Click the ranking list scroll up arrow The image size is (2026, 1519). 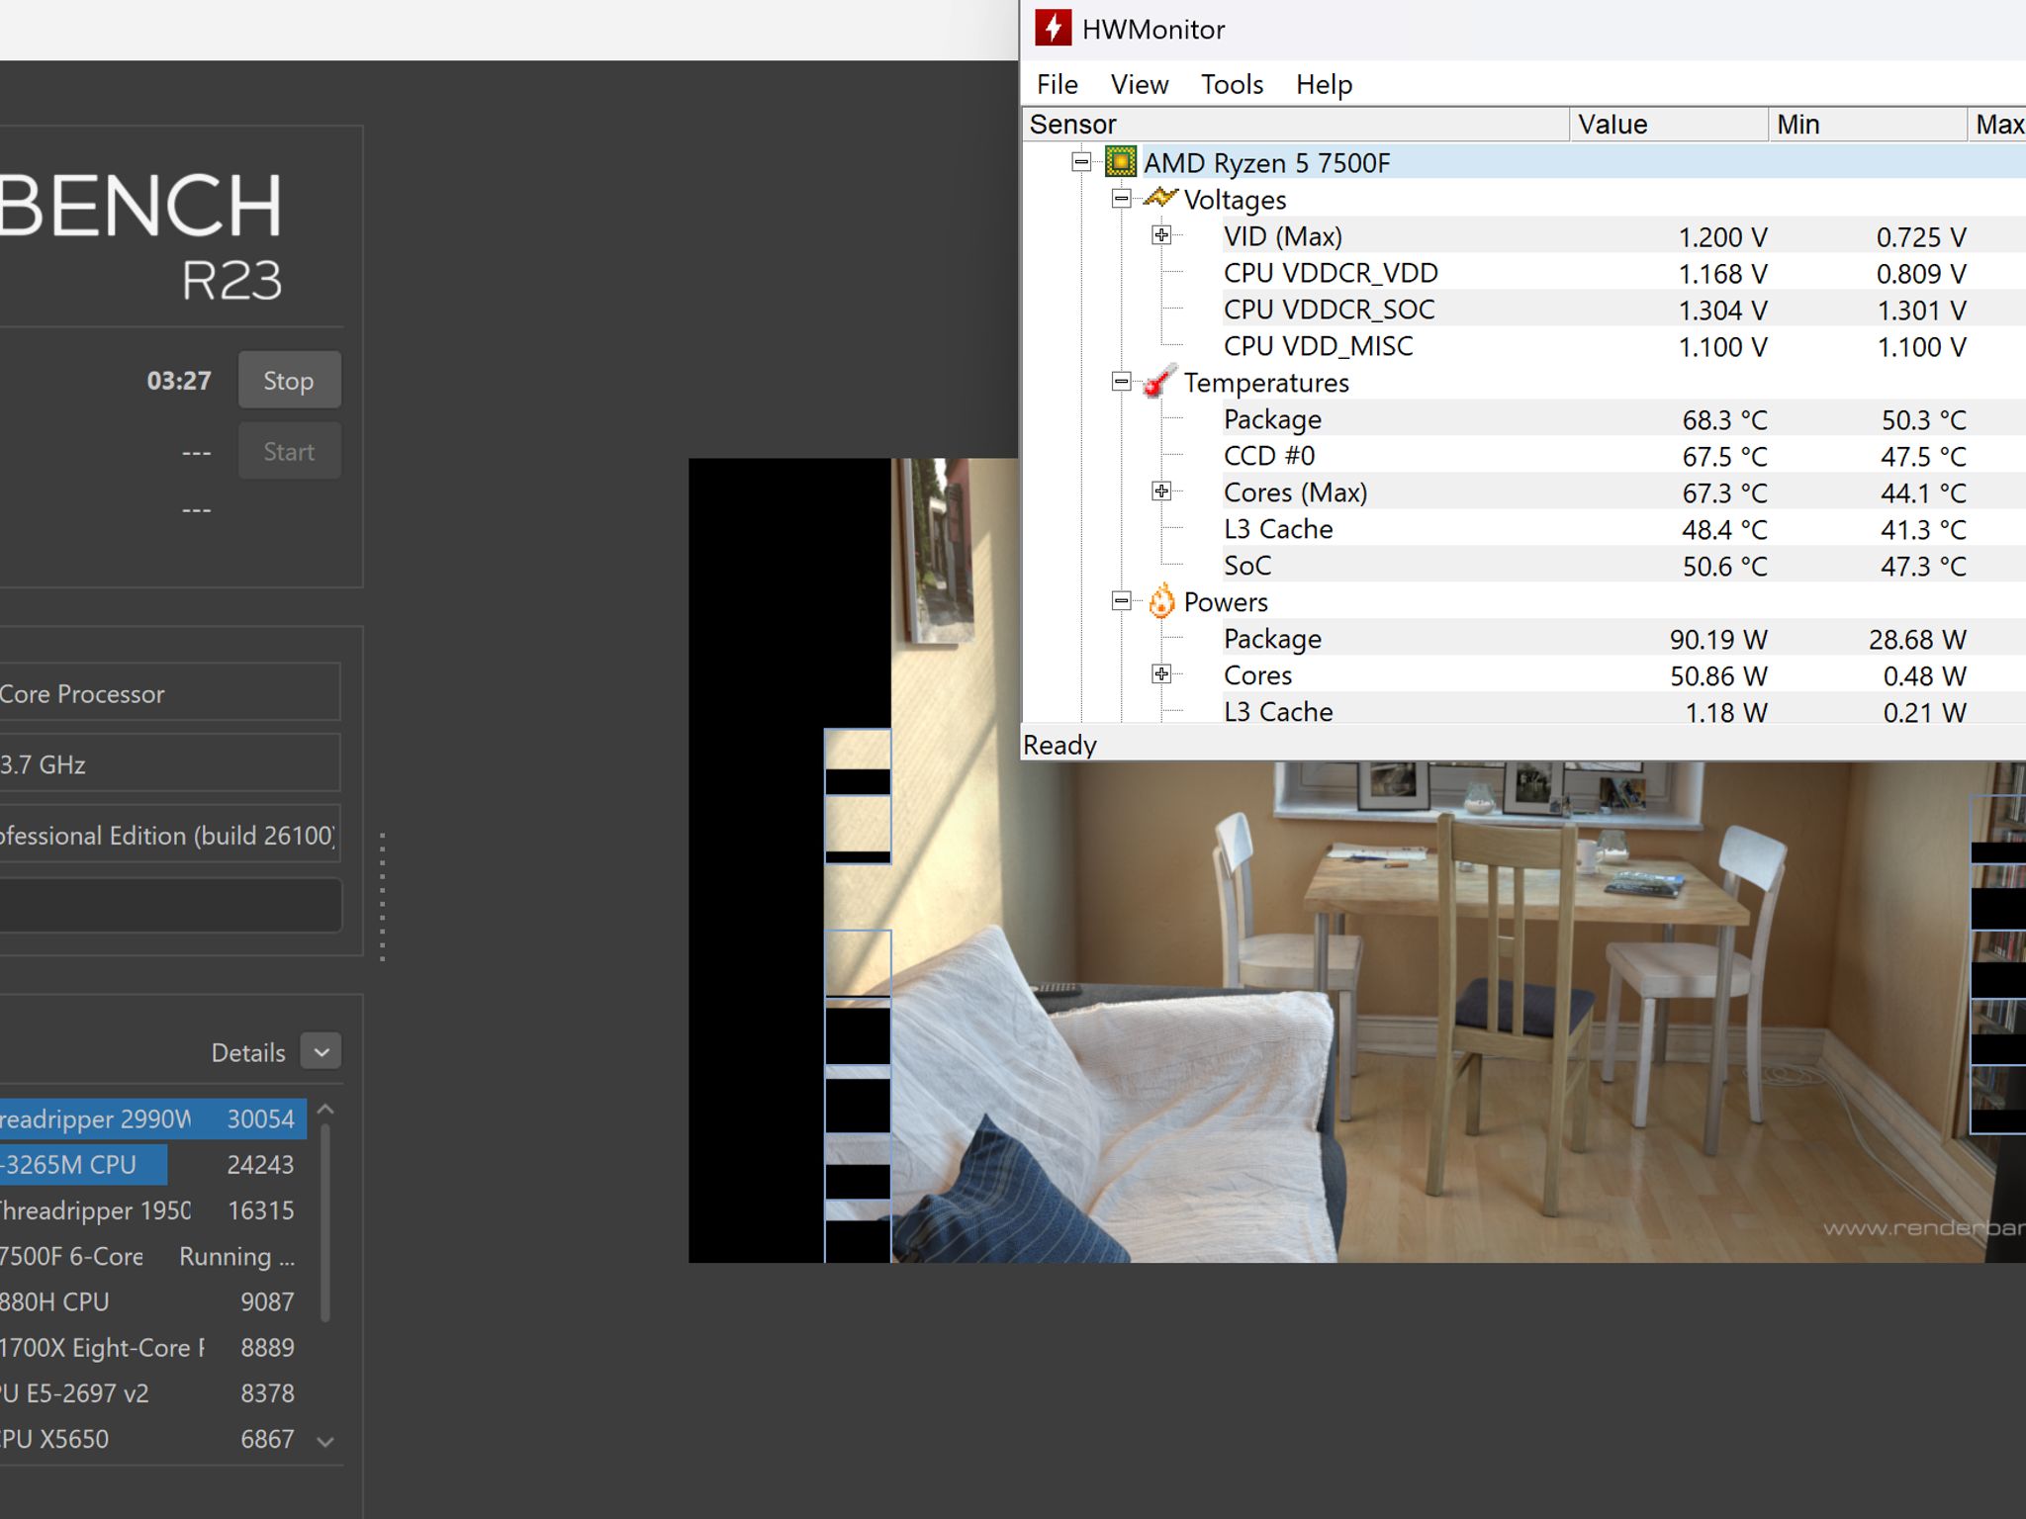[x=324, y=1112]
